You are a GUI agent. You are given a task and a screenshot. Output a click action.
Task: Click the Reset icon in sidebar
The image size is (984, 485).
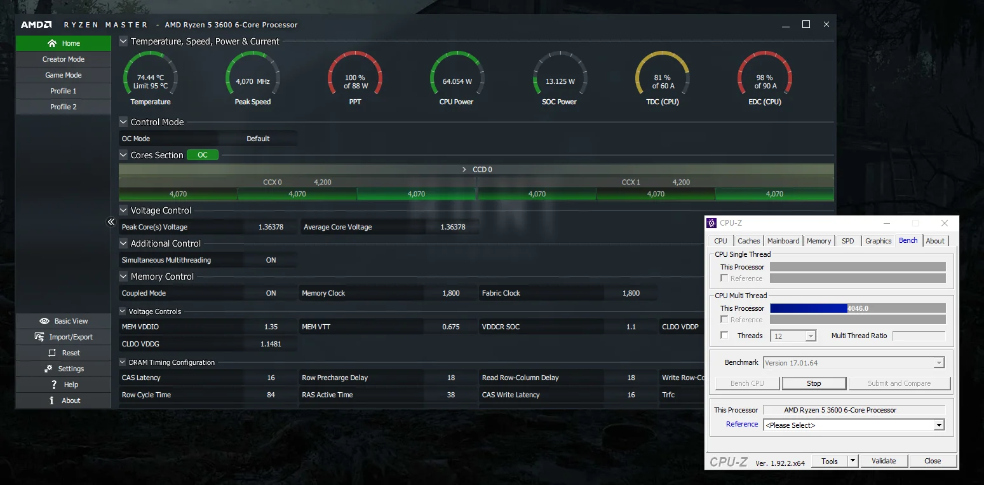(x=52, y=353)
